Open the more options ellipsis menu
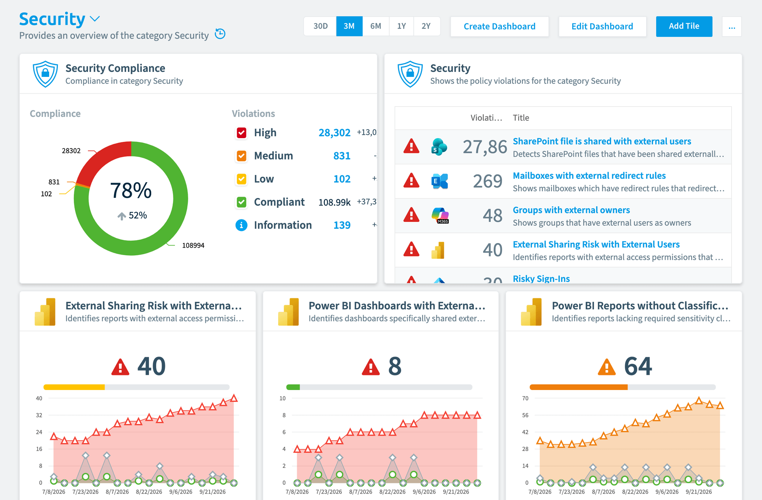Image resolution: width=762 pixels, height=500 pixels. (x=732, y=27)
